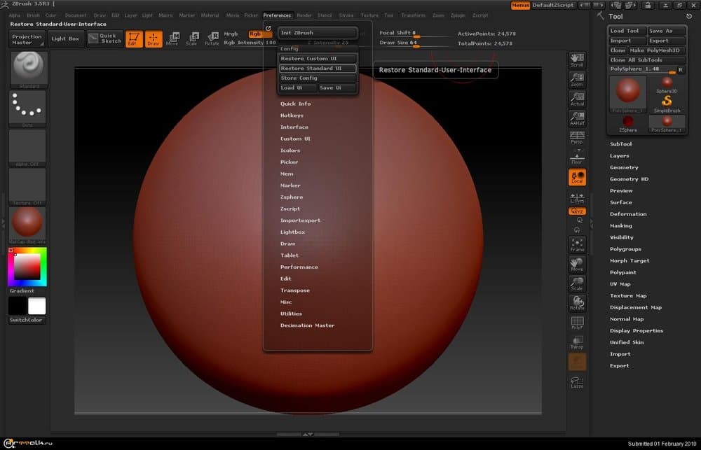Toggle Xyz rotation mode
Viewport: 701px width, 450px height.
(x=577, y=211)
